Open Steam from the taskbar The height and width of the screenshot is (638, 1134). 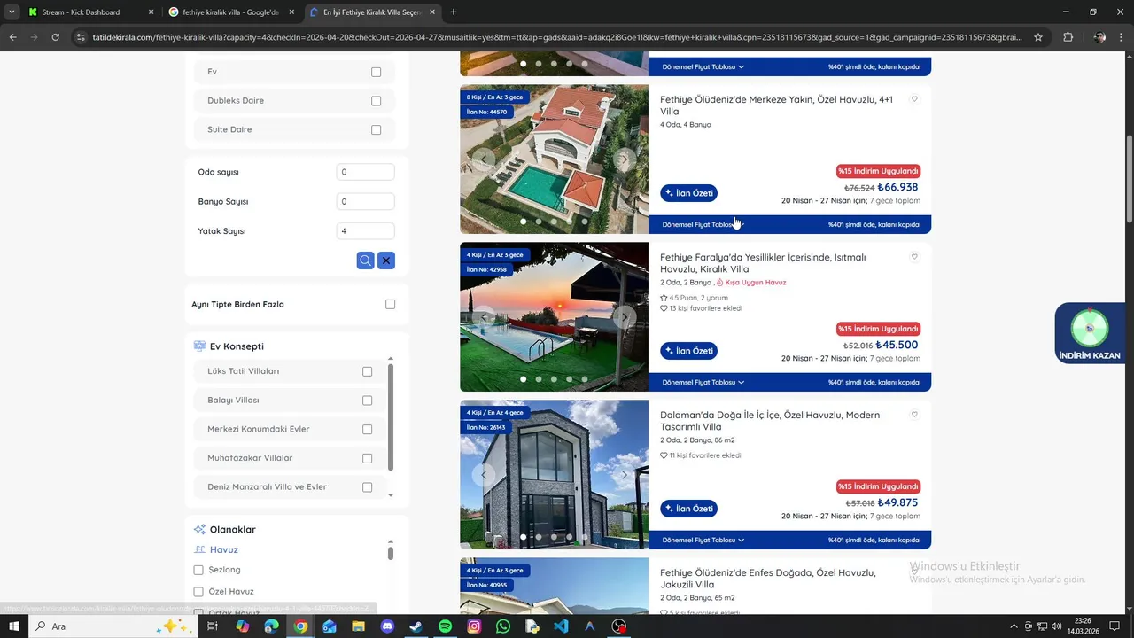point(416,626)
